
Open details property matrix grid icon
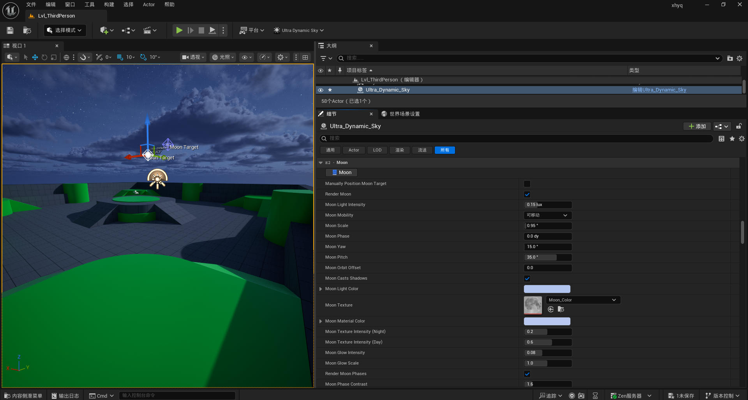(x=722, y=139)
